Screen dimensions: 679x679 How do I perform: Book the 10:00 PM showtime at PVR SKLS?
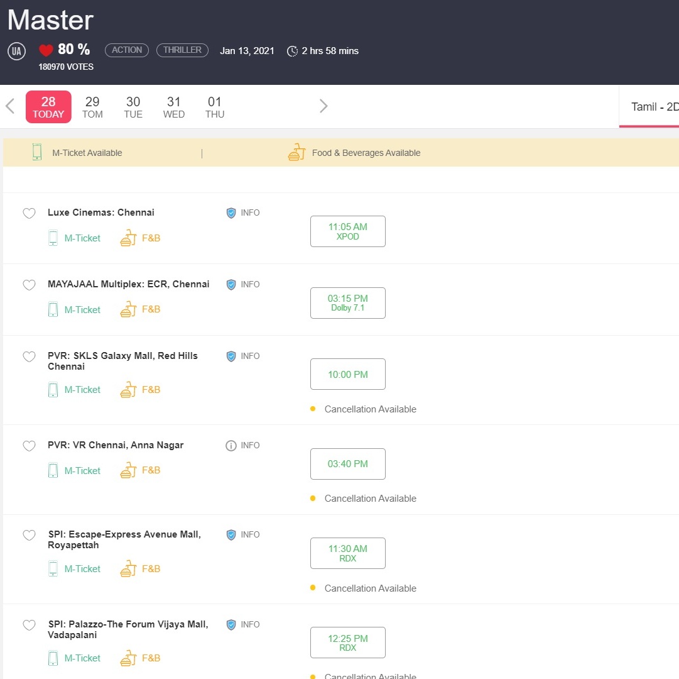[x=348, y=374]
